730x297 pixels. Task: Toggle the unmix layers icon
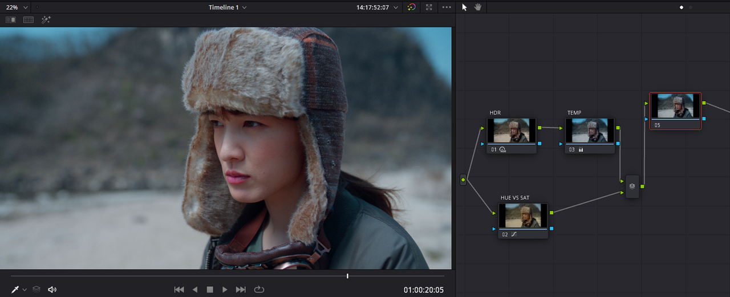[x=36, y=290]
